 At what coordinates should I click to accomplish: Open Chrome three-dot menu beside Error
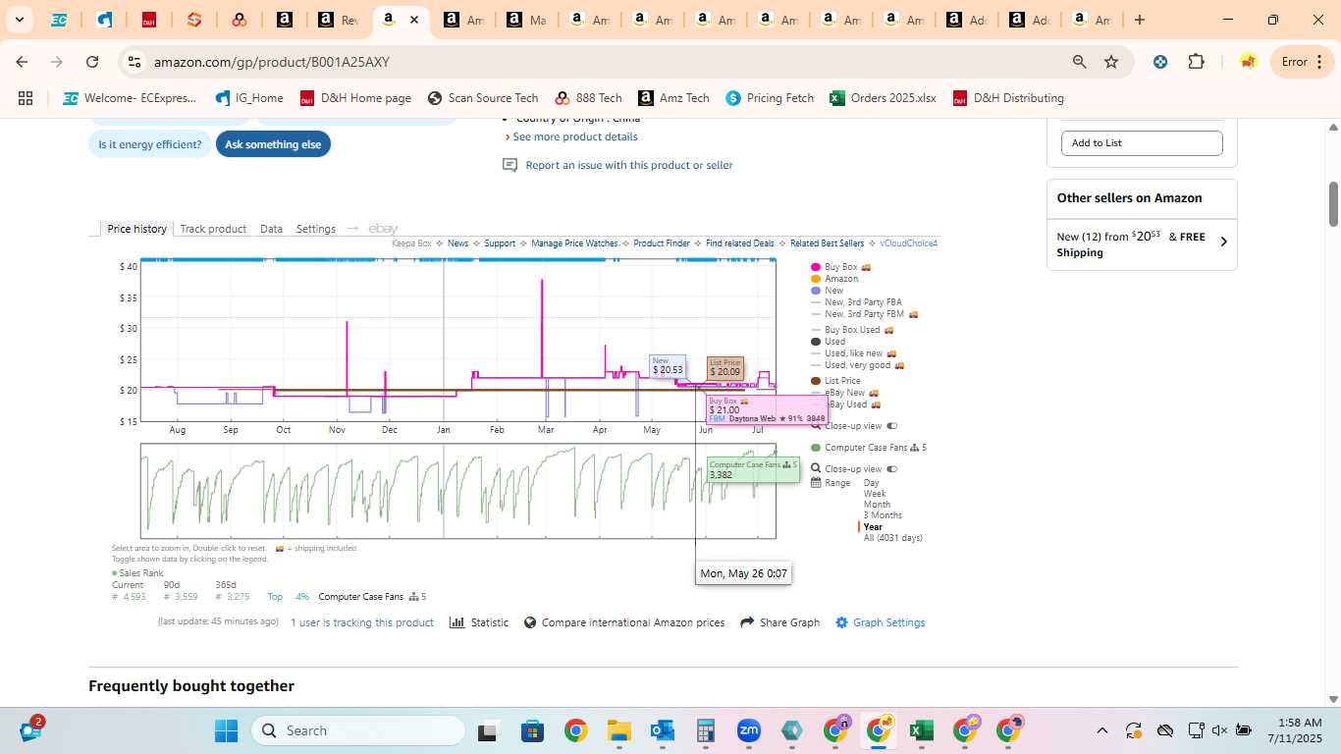[x=1317, y=62]
